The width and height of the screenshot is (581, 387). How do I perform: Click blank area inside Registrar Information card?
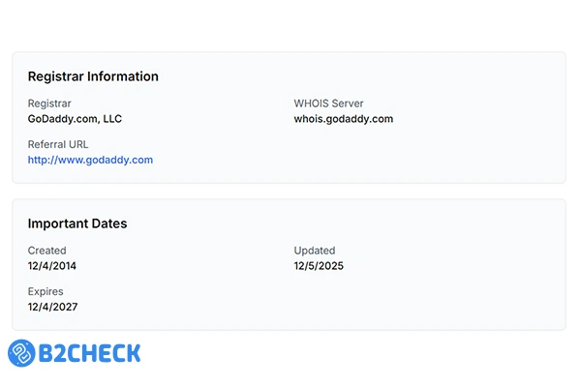click(407, 155)
